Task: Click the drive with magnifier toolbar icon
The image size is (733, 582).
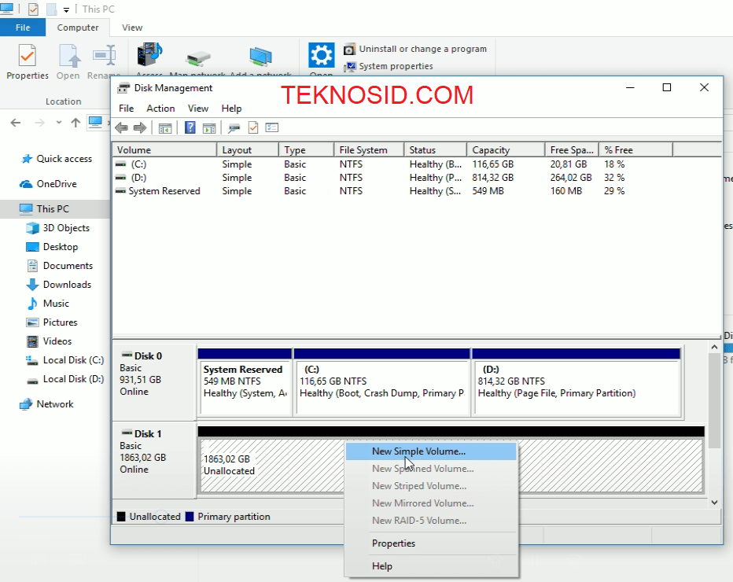Action: point(234,127)
